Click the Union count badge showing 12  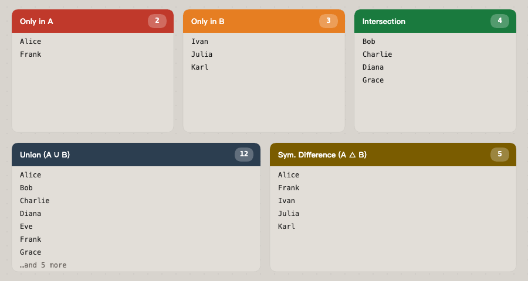tap(244, 155)
